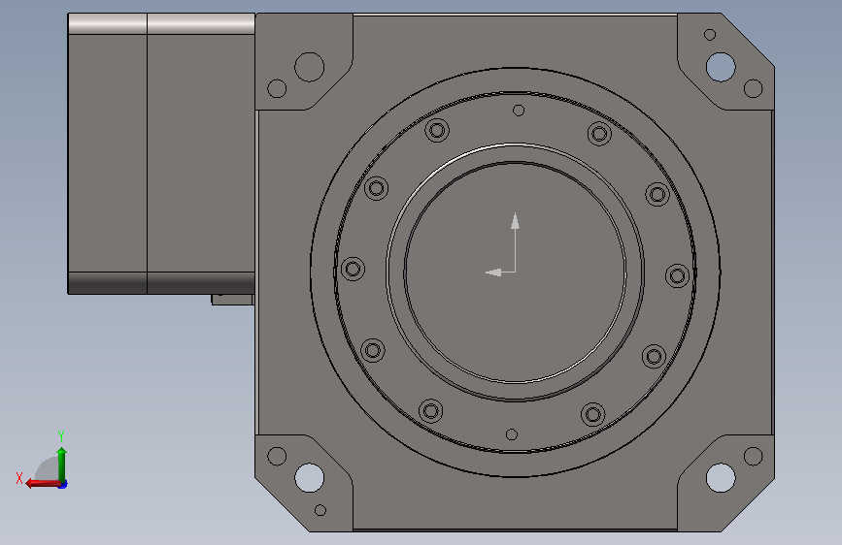Image resolution: width=842 pixels, height=545 pixels.
Task: Select the small pin hole at the flange top
Action: click(x=519, y=111)
